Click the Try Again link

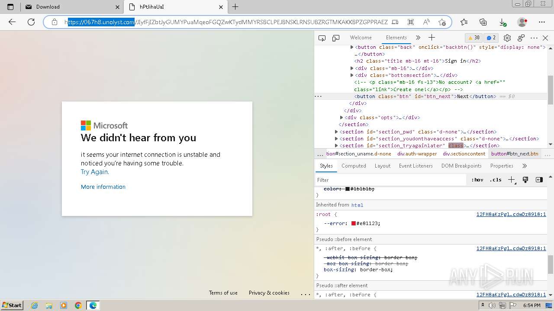(x=95, y=172)
